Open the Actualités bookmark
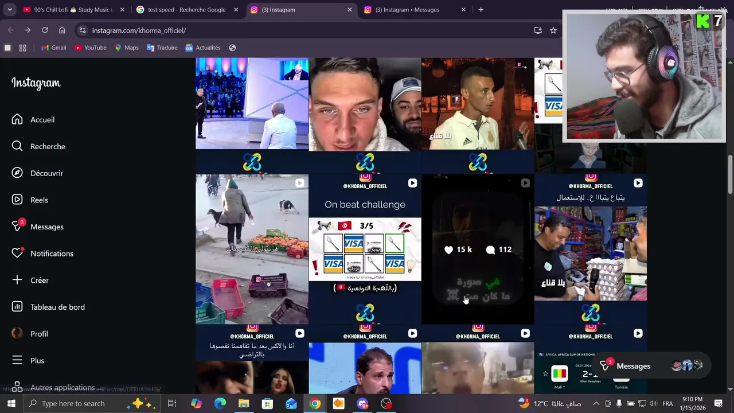 (203, 48)
